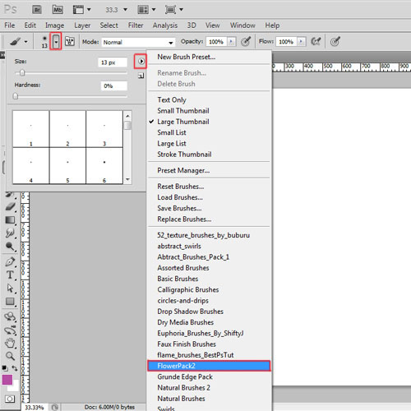Open the Analysis menu
This screenshot has height=411, width=411.
[165, 25]
